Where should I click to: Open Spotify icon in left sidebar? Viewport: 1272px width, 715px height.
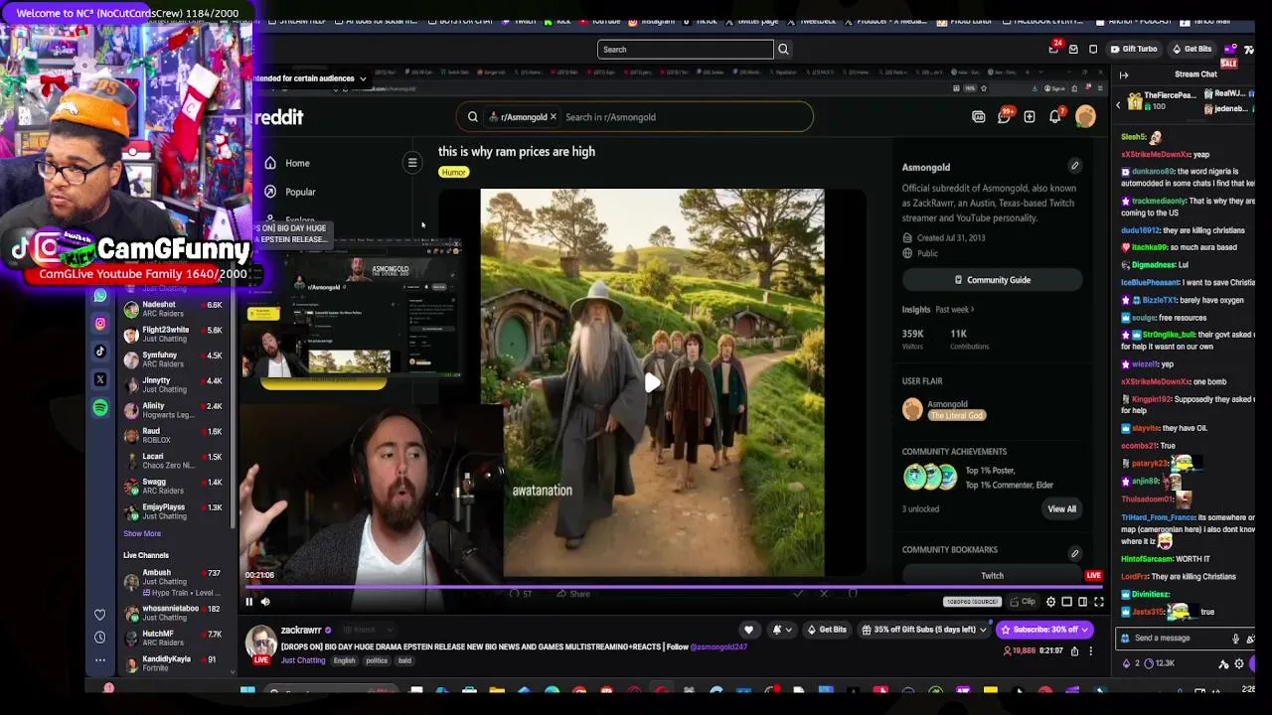pyautogui.click(x=100, y=408)
